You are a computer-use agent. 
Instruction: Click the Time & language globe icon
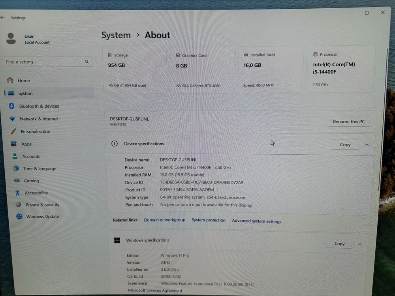(16, 169)
